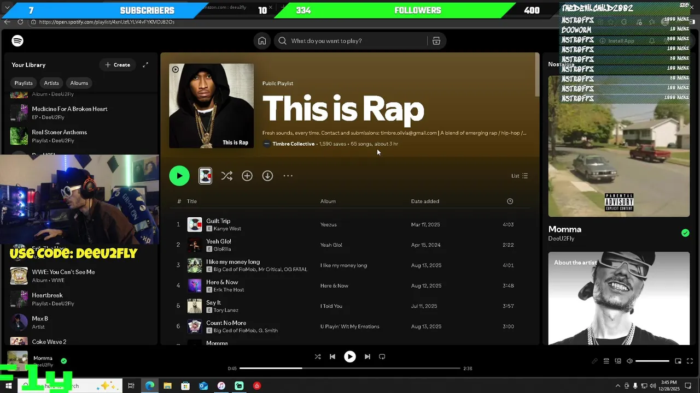Toggle repeat in the player bar
The width and height of the screenshot is (700, 393).
pos(382,356)
